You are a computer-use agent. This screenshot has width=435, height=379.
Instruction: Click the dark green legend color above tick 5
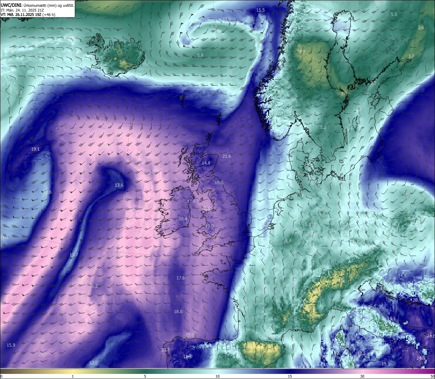(145, 371)
